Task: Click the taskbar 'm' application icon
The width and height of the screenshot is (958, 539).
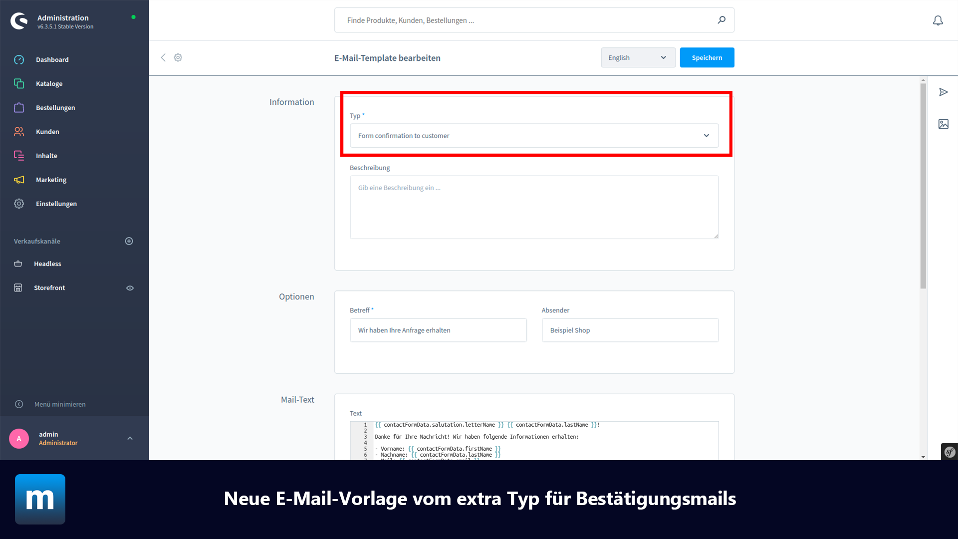Action: 39,499
